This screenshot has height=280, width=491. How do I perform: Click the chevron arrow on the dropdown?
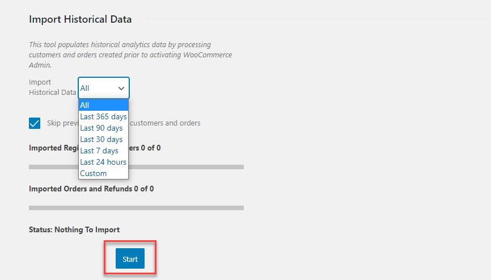[121, 89]
